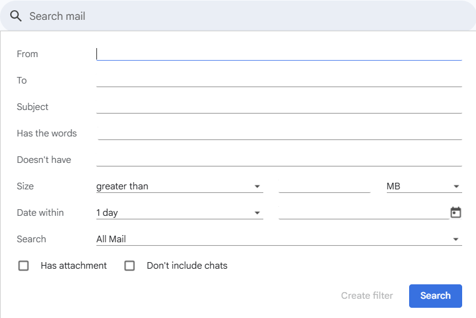This screenshot has height=318, width=476.
Task: Enable the Has attachment checkbox
Action: (x=23, y=266)
